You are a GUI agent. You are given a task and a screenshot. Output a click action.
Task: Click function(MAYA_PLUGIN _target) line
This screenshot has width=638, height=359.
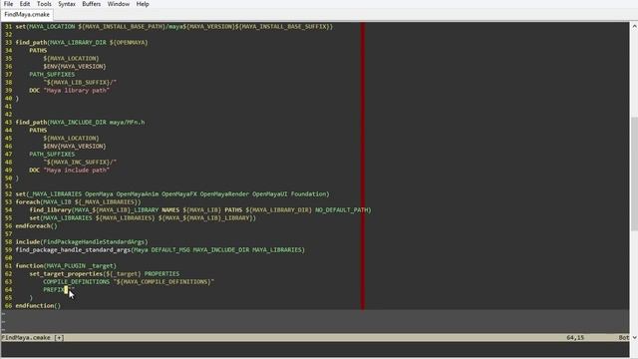click(66, 266)
